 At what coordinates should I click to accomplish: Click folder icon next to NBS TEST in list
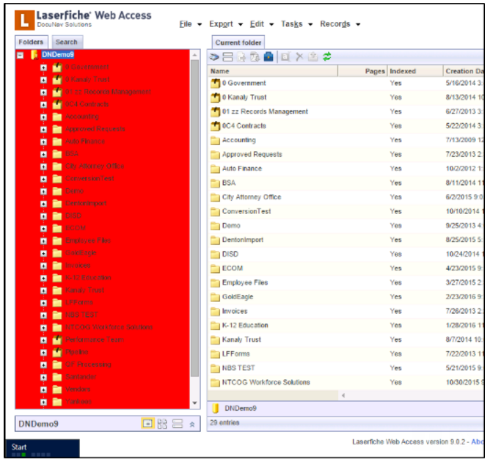point(215,368)
